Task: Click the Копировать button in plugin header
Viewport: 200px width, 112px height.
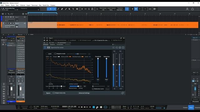Action: point(60,44)
